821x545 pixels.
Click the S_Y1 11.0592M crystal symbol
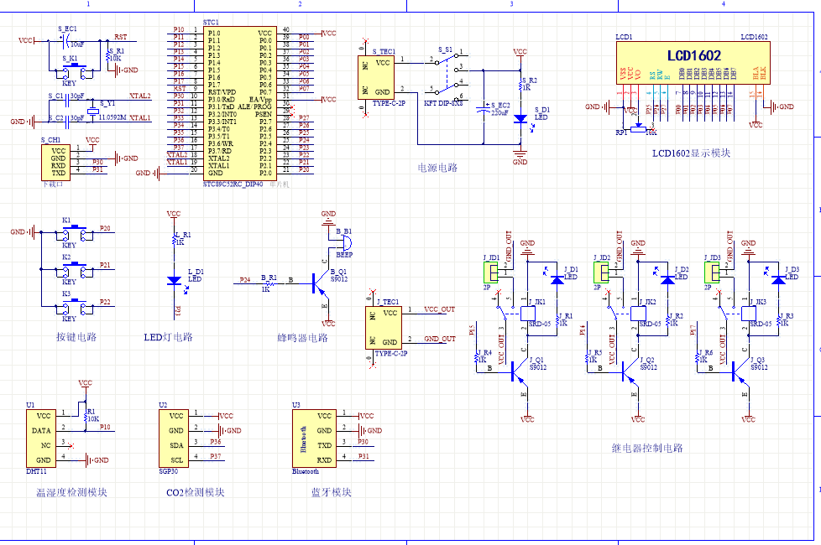pyautogui.click(x=93, y=112)
